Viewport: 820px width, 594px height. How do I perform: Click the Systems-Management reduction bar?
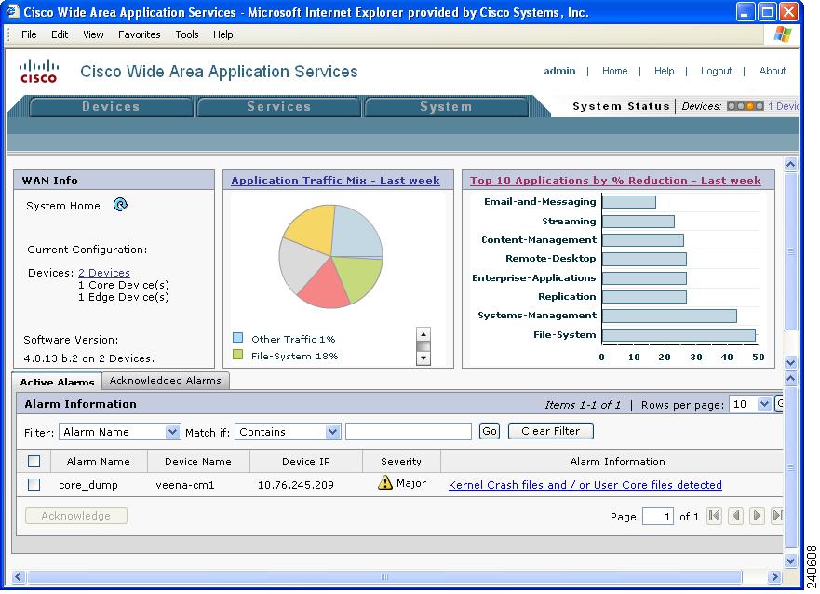(669, 316)
